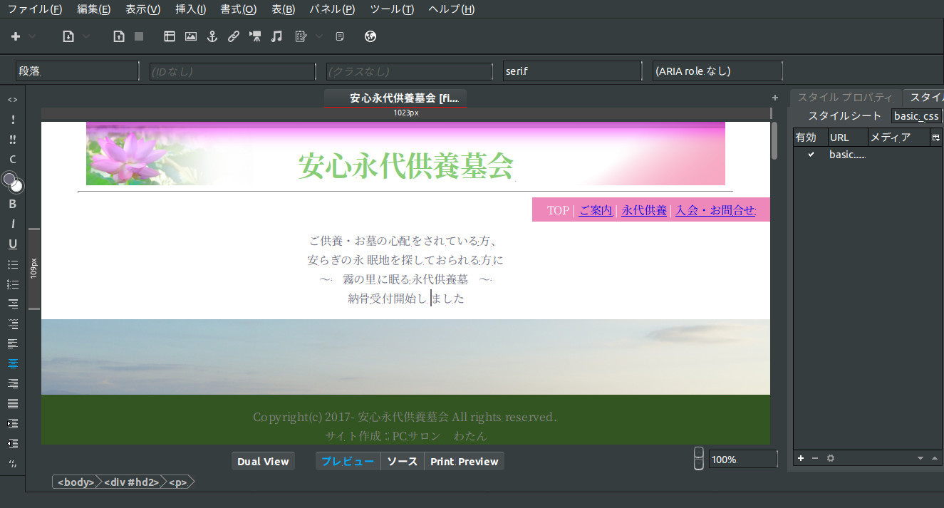Viewport: 944px width, 508px height.
Task: Increase indent with the indent icon
Action: (x=13, y=423)
